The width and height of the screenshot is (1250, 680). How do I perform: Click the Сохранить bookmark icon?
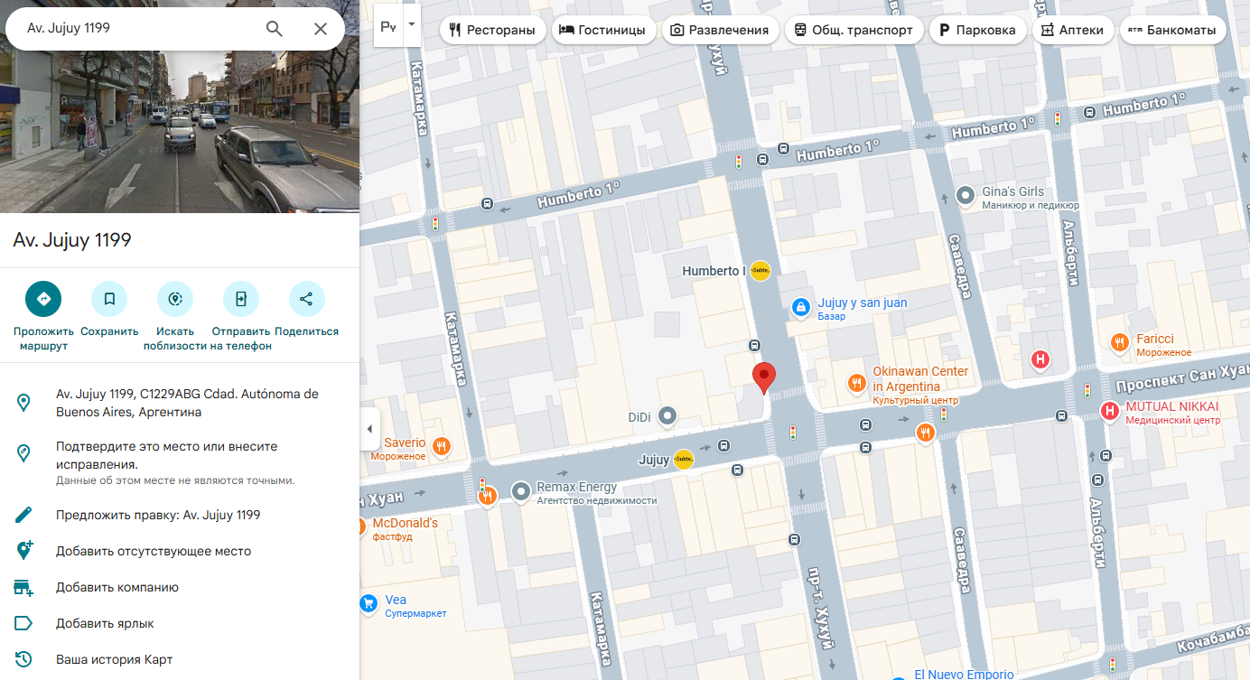click(109, 299)
